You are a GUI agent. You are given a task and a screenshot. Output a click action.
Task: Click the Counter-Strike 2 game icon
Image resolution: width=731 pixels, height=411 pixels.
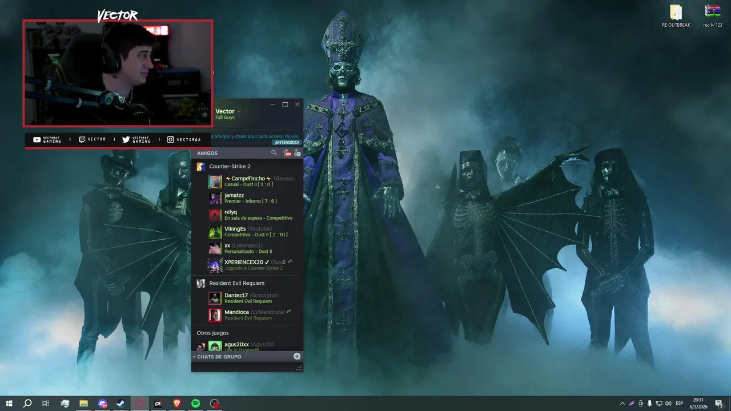(x=200, y=167)
